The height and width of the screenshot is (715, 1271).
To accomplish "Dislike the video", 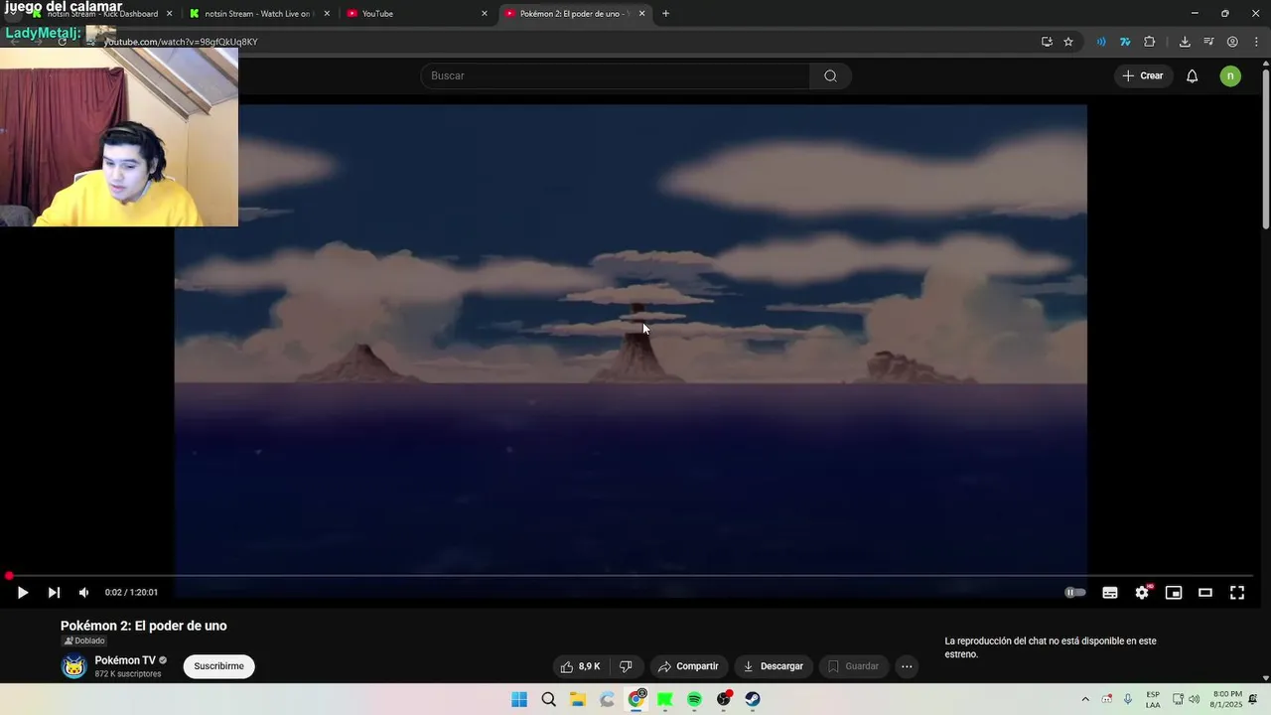I will [626, 666].
